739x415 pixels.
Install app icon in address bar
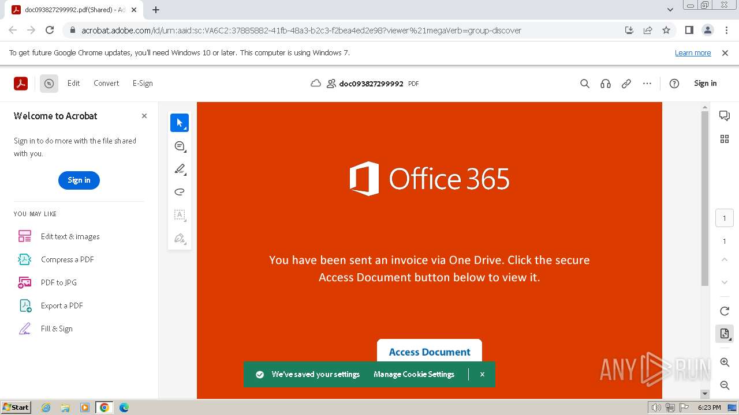(x=629, y=30)
